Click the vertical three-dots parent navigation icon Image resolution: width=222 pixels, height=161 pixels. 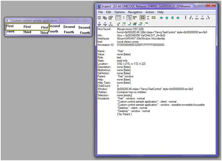click(186, 18)
